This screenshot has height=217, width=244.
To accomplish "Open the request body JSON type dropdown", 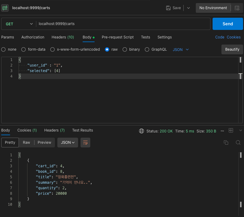I will [x=181, y=49].
